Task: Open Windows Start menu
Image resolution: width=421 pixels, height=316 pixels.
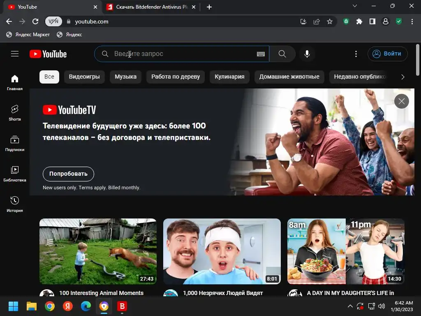Action: pyautogui.click(x=13, y=306)
